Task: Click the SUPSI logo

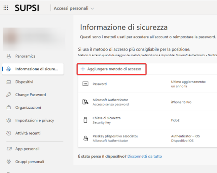Action: [x=27, y=8]
